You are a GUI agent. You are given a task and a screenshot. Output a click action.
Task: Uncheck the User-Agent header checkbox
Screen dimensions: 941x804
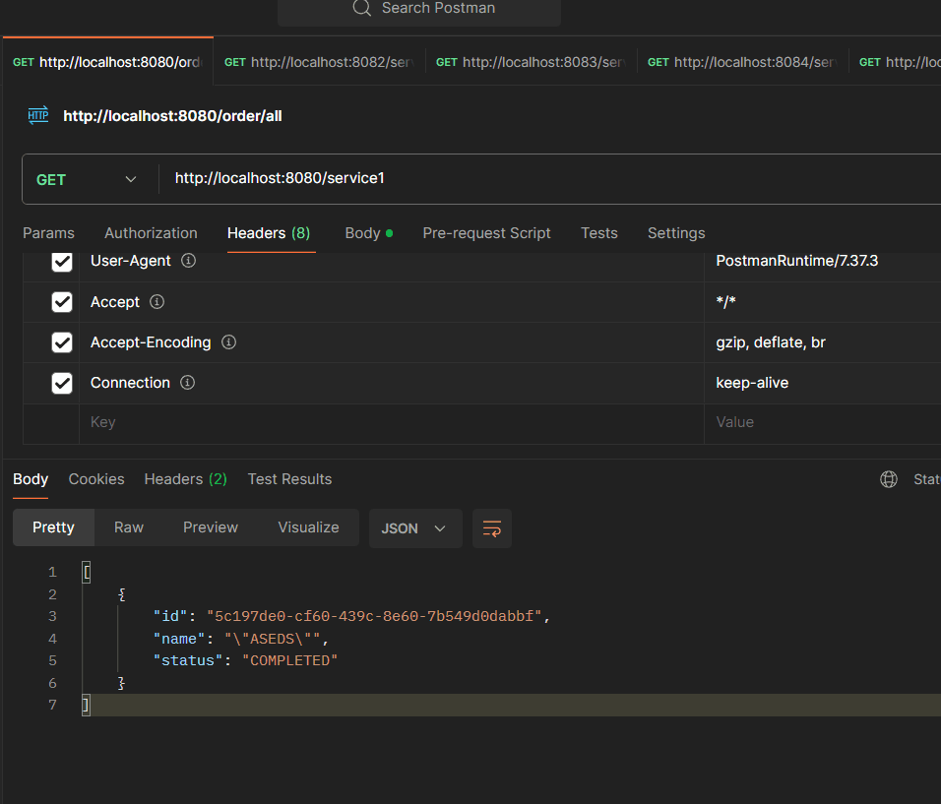62,262
